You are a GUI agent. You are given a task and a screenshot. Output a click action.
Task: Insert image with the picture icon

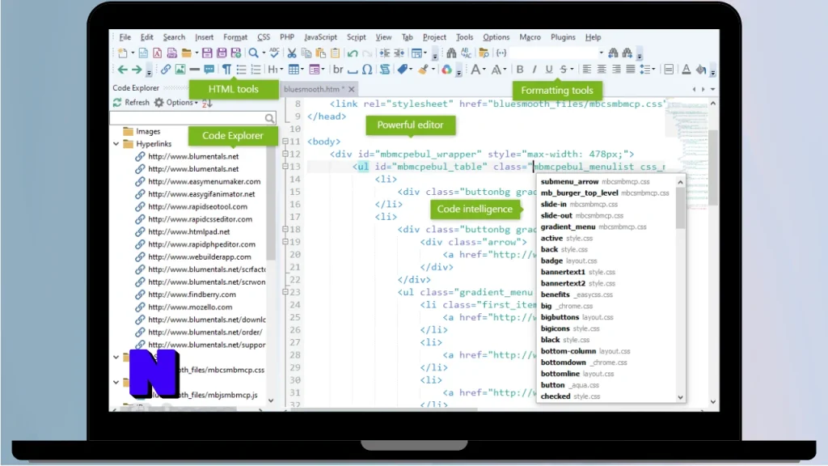(180, 70)
